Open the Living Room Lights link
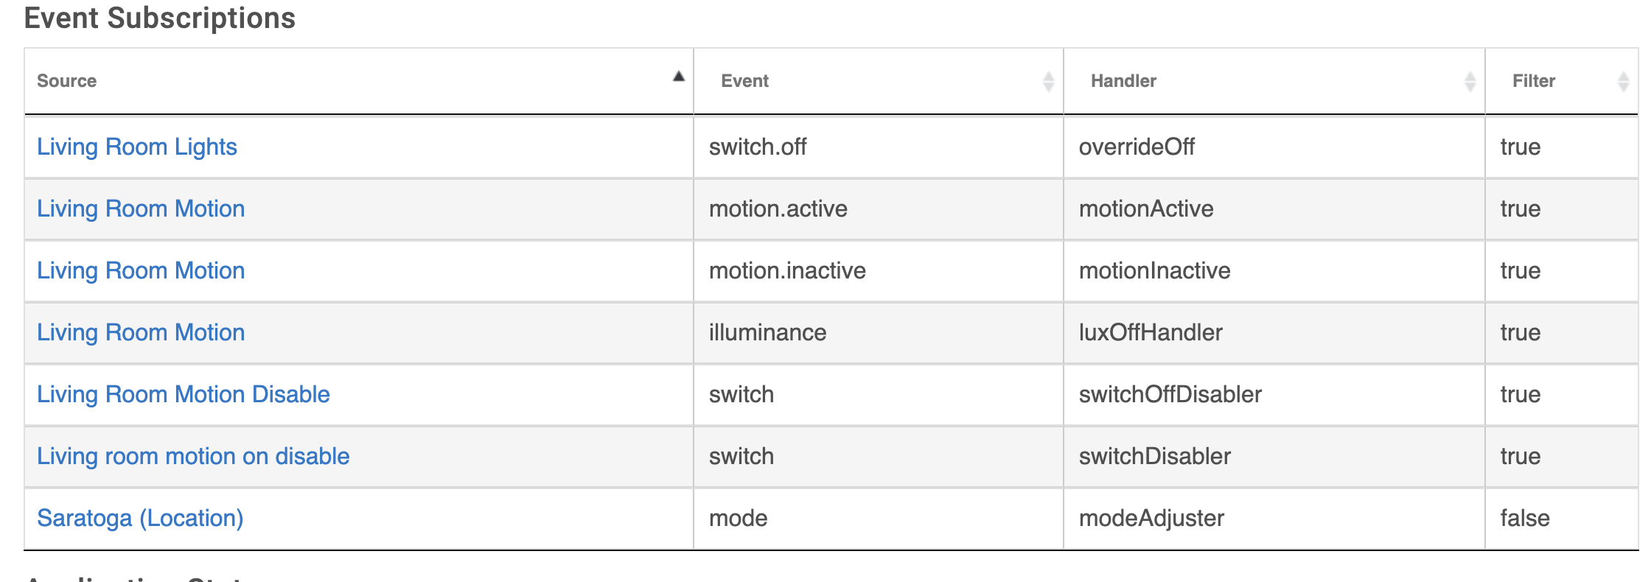 click(137, 147)
